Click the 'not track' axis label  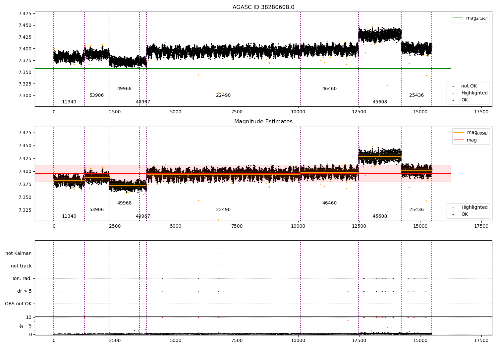[21, 266]
